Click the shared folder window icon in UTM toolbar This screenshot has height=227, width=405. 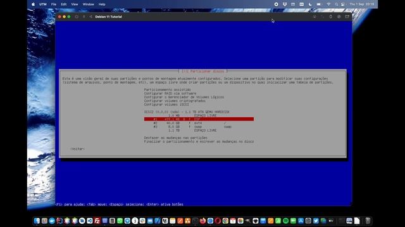tap(347, 17)
